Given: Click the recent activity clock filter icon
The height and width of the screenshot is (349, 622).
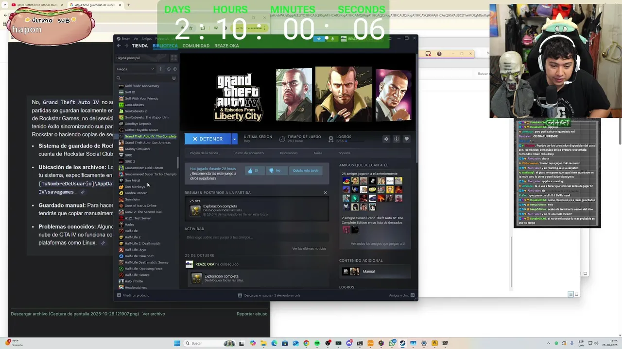Looking at the screenshot, I should tap(169, 69).
